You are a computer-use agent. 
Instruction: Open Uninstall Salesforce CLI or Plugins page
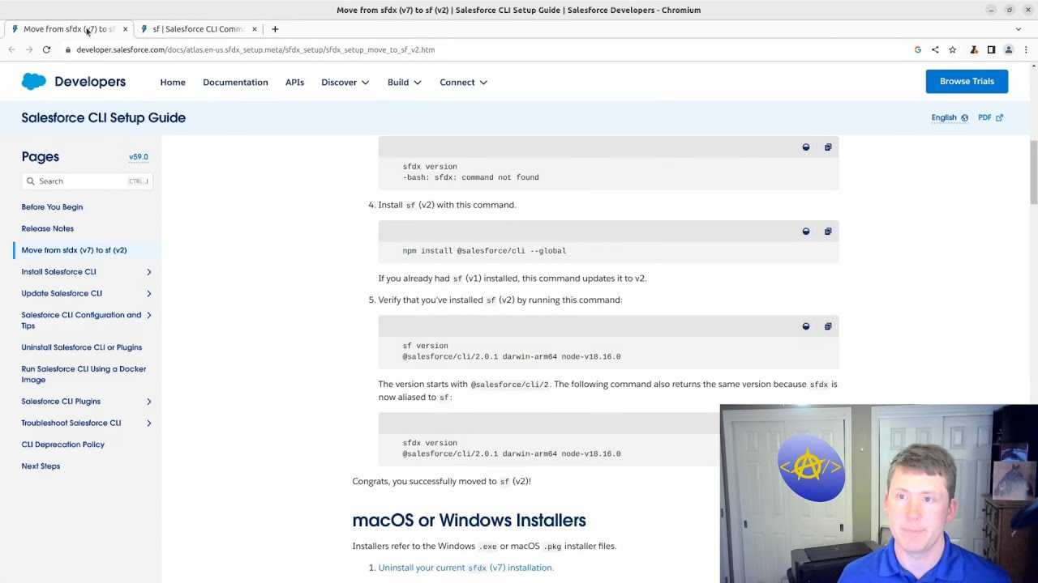(x=81, y=347)
